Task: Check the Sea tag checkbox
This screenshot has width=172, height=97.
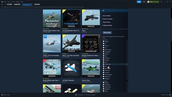Action: [103, 48]
